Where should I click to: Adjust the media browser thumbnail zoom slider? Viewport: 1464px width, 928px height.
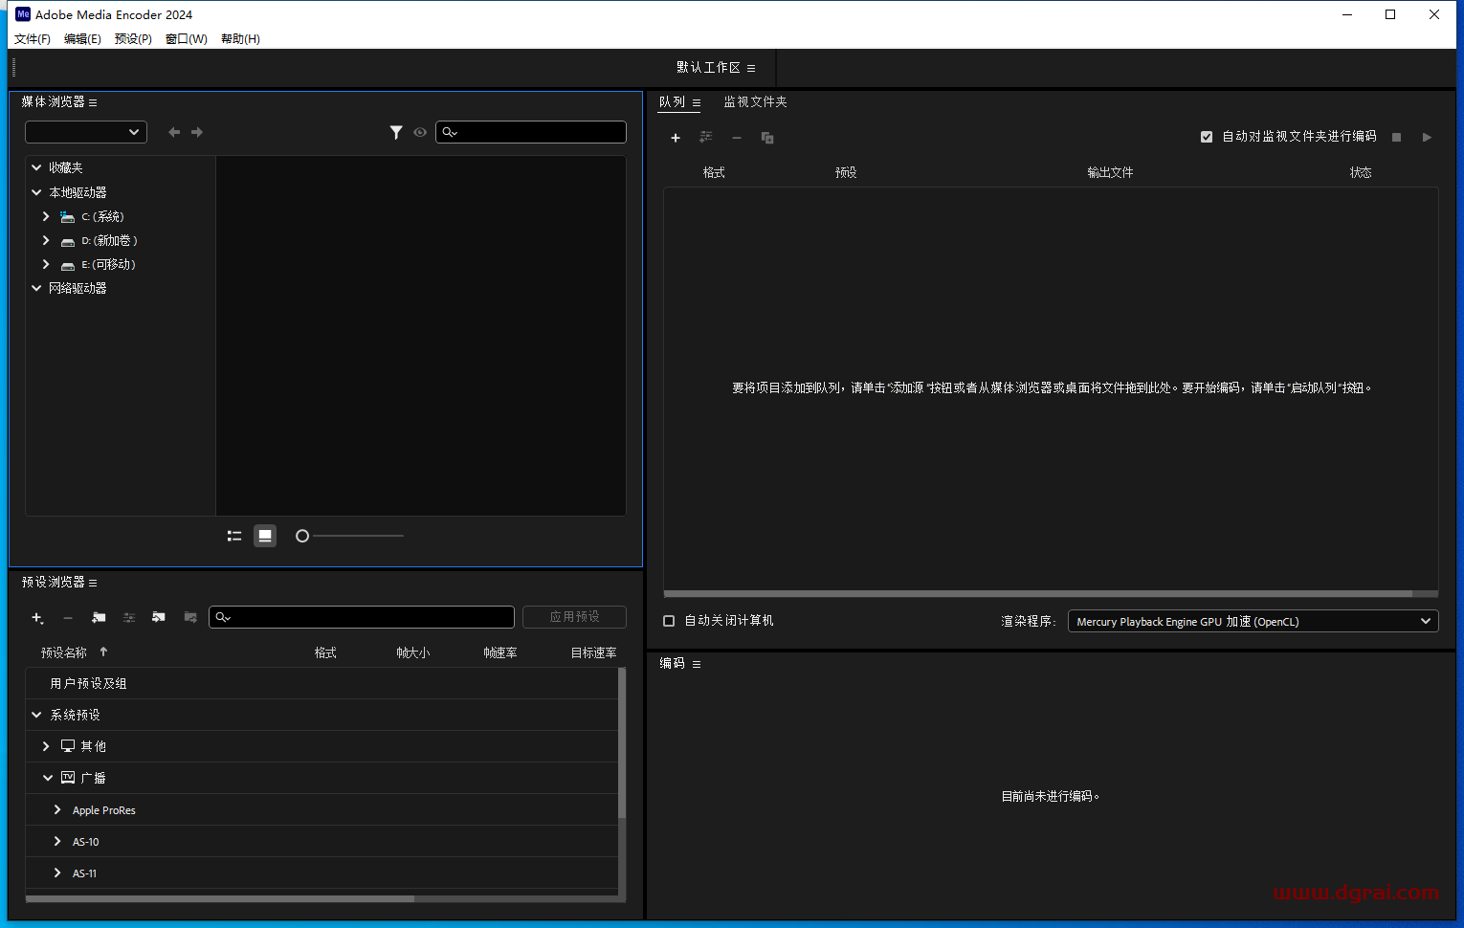tap(303, 536)
